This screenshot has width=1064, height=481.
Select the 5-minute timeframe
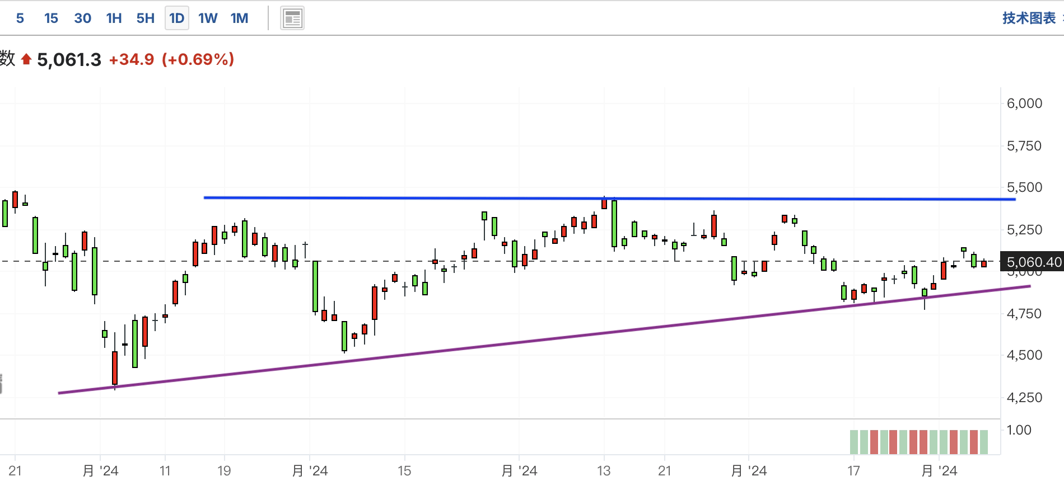point(20,18)
